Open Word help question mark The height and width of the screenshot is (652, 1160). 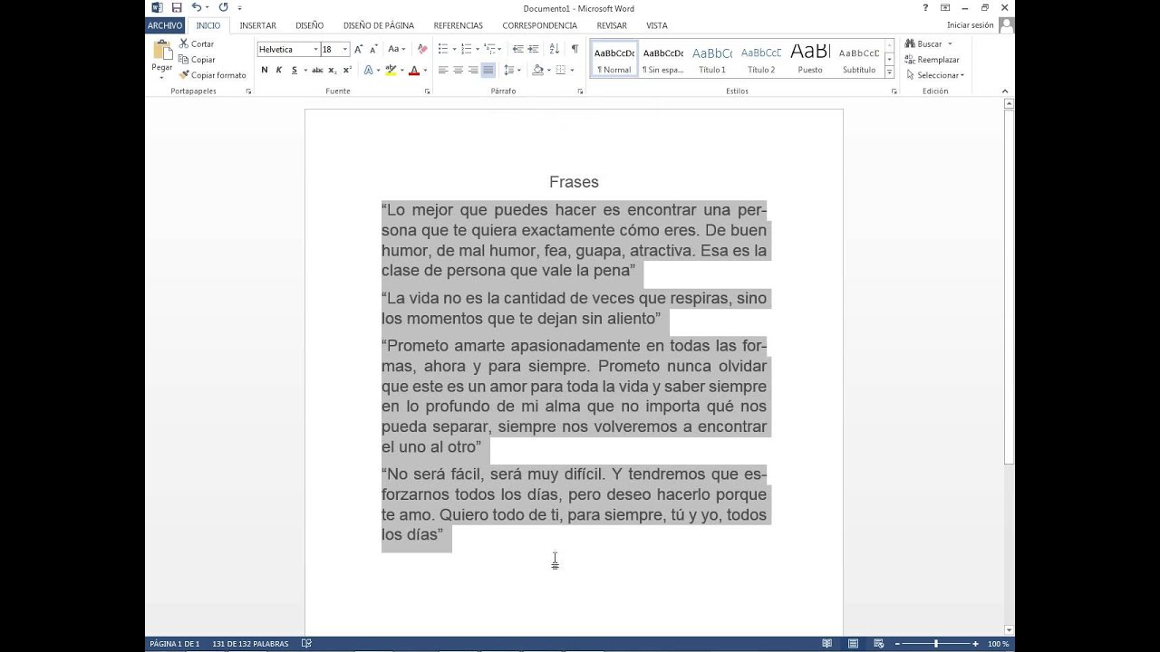(925, 7)
